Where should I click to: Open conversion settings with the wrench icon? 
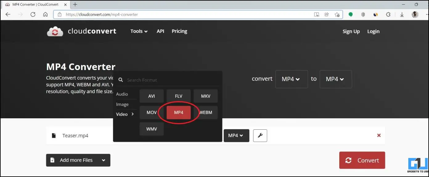(x=260, y=136)
